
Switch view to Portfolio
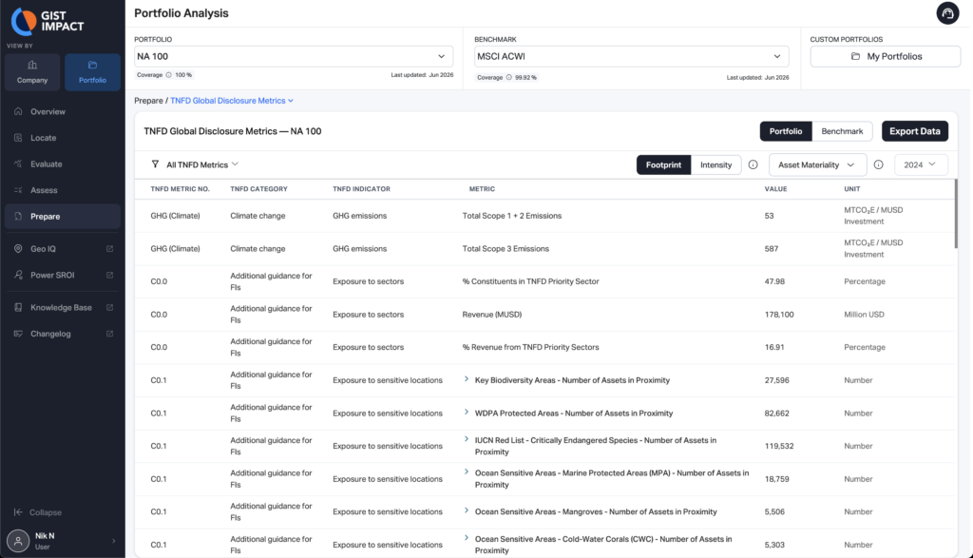point(92,72)
